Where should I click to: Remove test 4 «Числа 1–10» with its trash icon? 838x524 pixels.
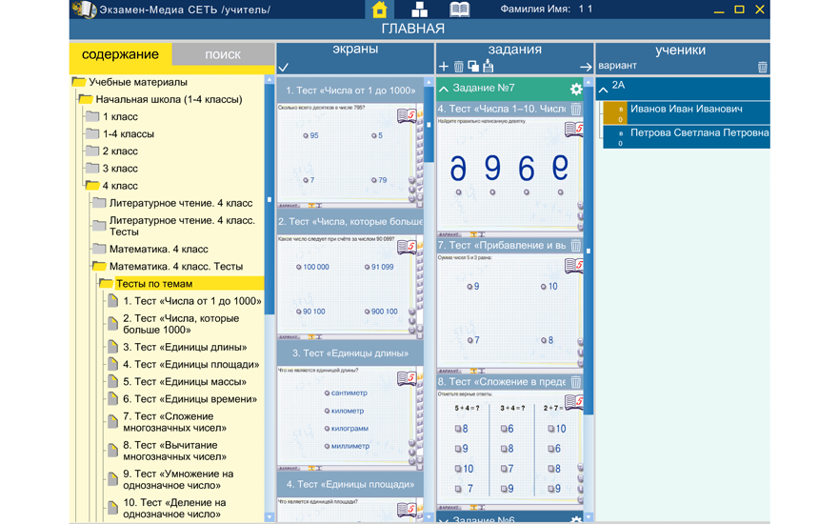click(x=575, y=109)
